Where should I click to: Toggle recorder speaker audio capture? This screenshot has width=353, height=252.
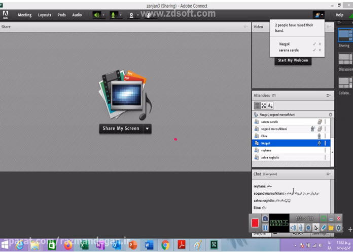[x=293, y=228]
